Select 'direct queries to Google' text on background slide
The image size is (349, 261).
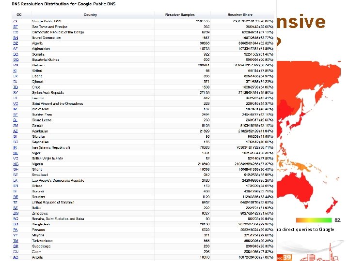(x=308, y=230)
